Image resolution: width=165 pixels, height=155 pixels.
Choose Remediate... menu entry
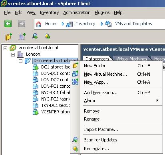(x=117, y=149)
